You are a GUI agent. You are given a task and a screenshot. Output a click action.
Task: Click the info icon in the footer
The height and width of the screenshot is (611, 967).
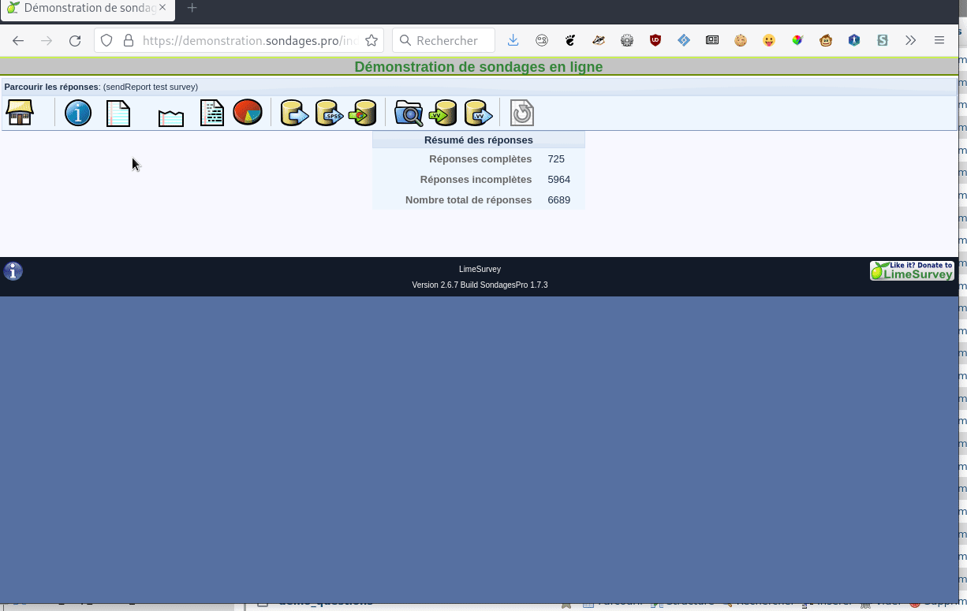(x=13, y=271)
